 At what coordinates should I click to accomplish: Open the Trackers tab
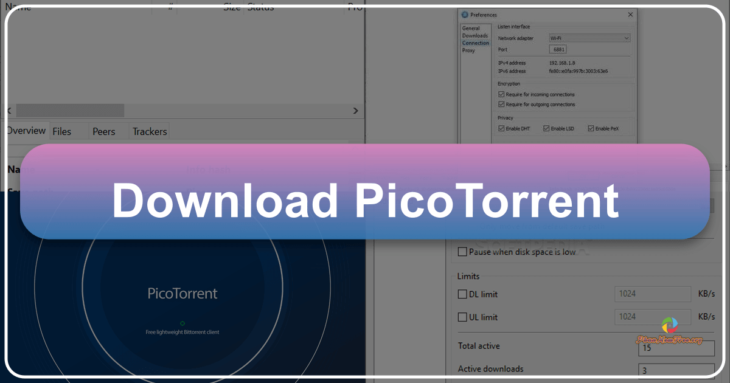[148, 131]
